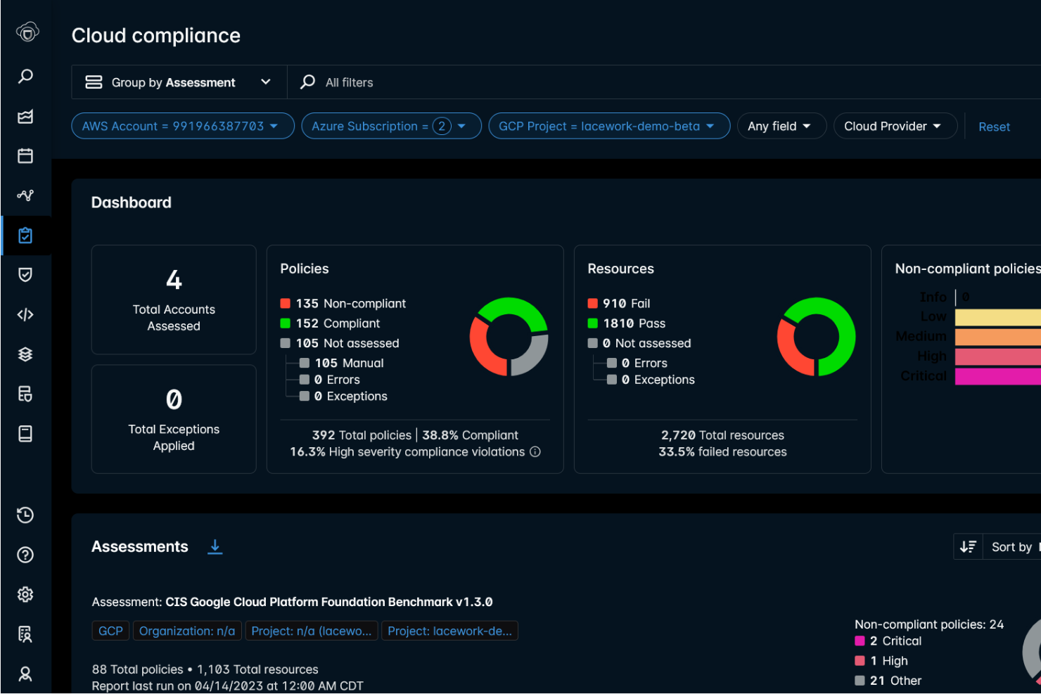The height and width of the screenshot is (694, 1041).
Task: Select the activity anomalies icon in the sidebar
Action: tap(25, 195)
